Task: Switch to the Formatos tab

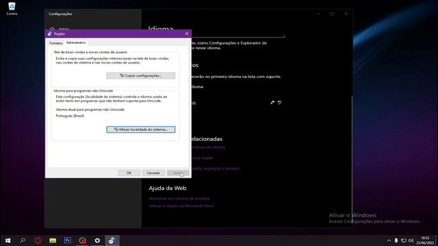Action: click(55, 43)
